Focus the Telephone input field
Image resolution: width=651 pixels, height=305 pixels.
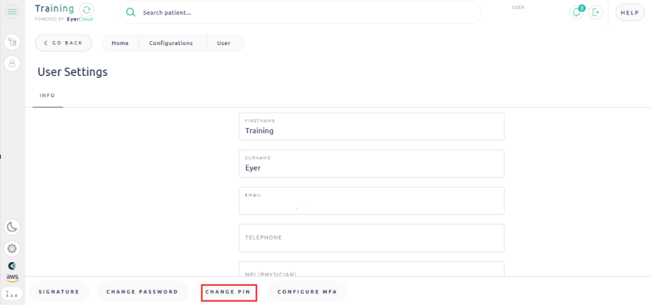click(371, 239)
